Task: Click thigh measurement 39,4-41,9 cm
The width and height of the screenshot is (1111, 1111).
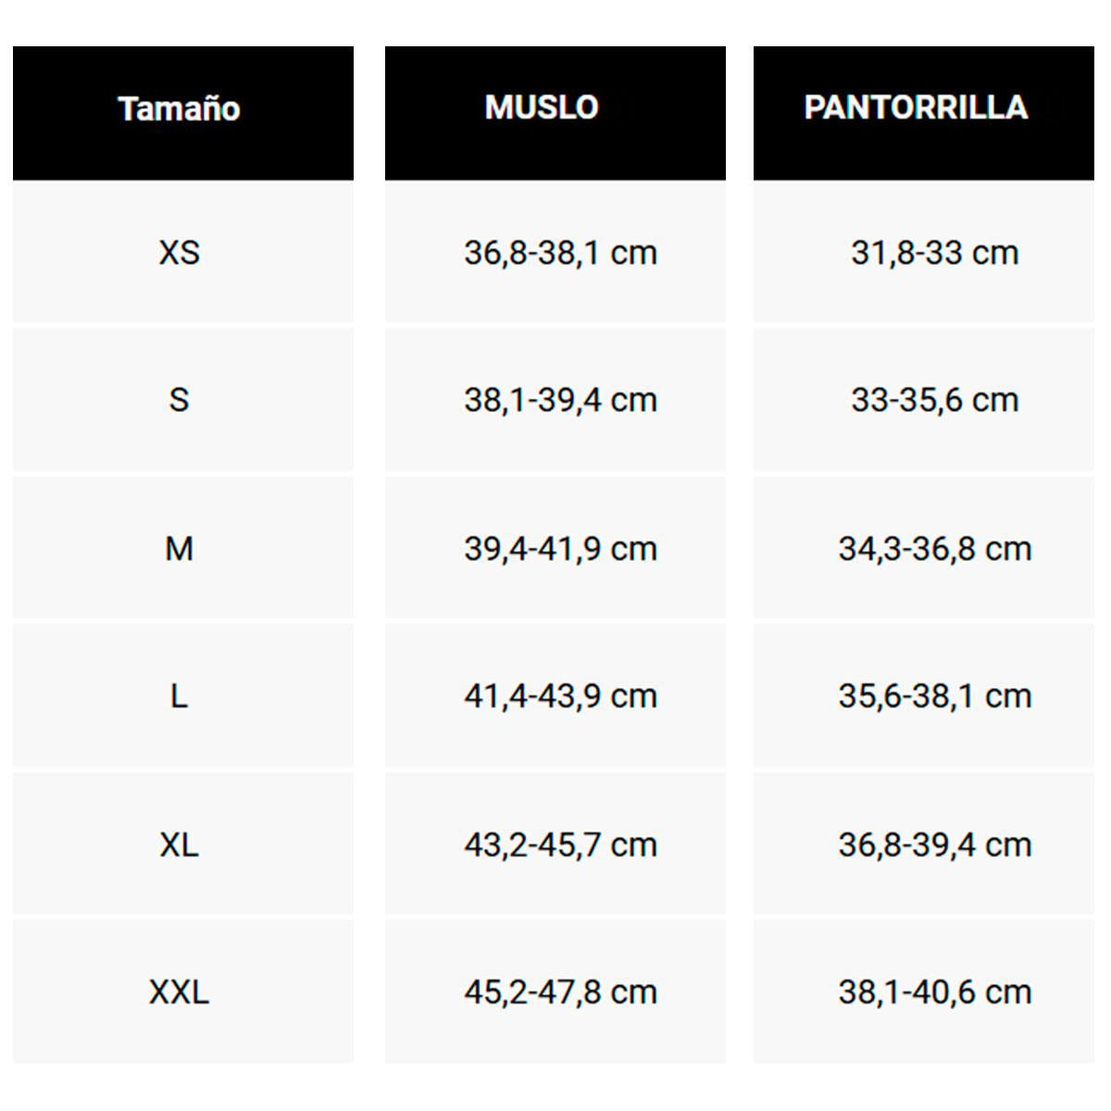Action: click(560, 548)
